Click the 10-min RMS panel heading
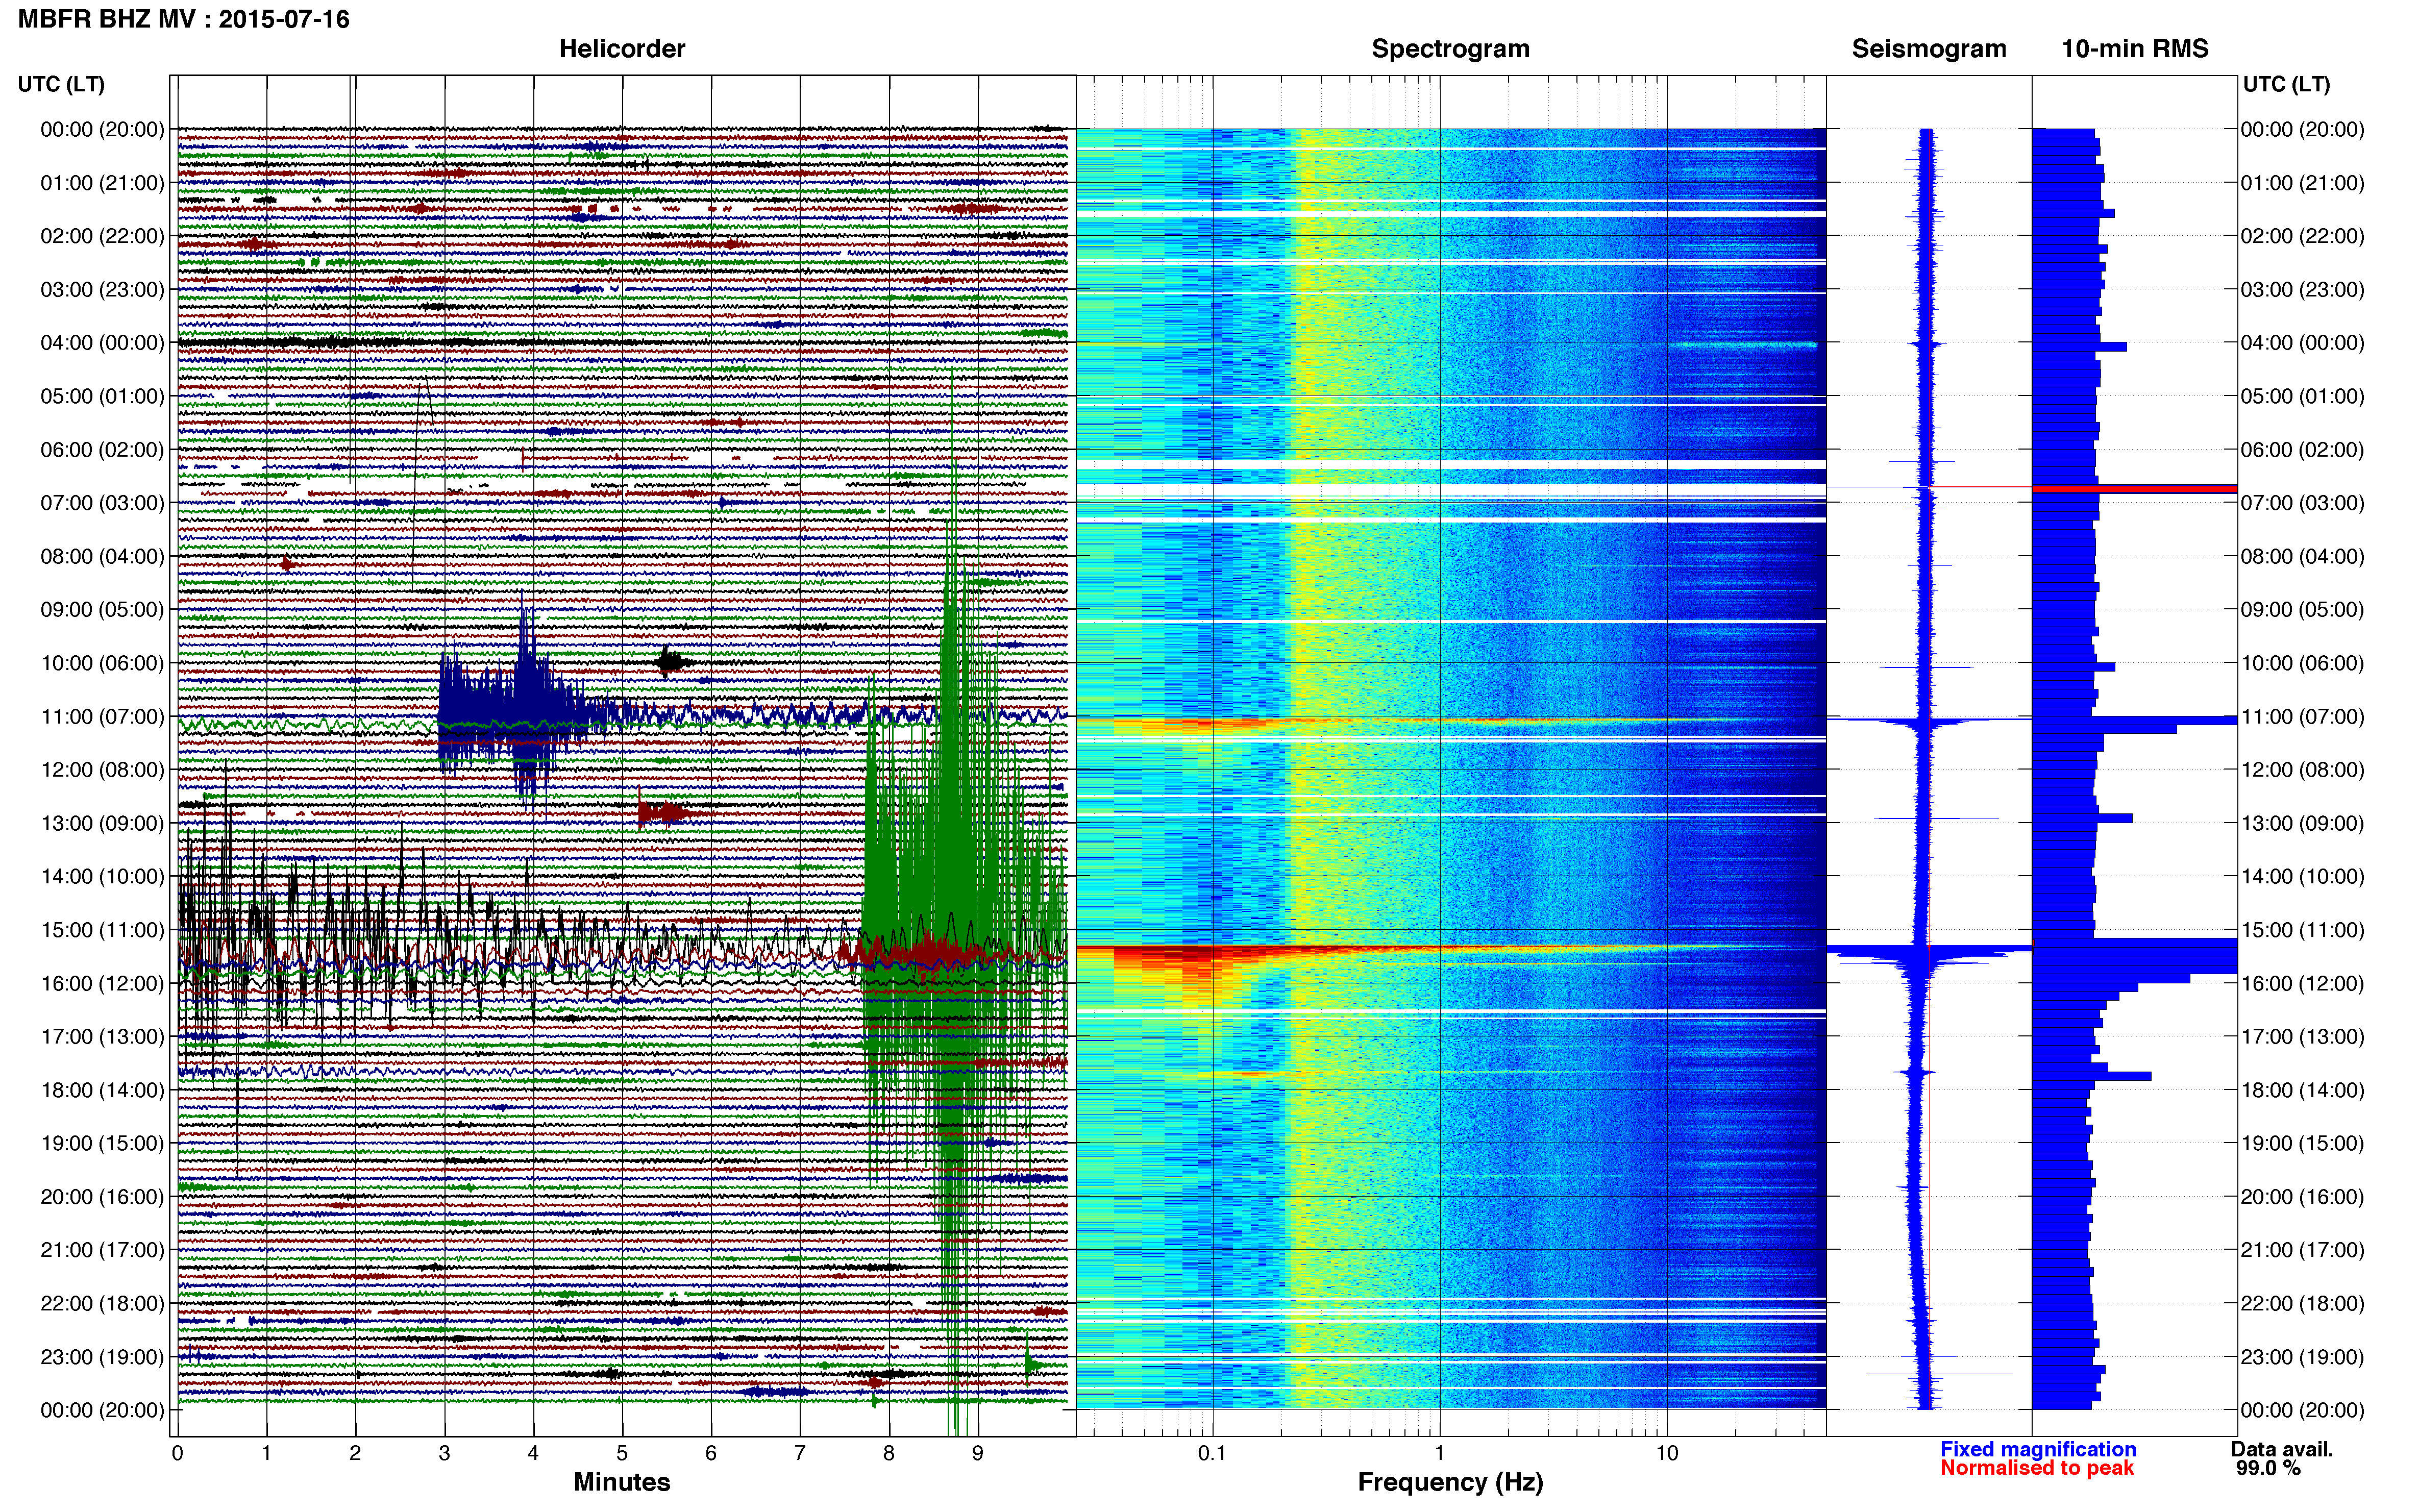Viewport: 2419px width, 1512px height. (2135, 49)
